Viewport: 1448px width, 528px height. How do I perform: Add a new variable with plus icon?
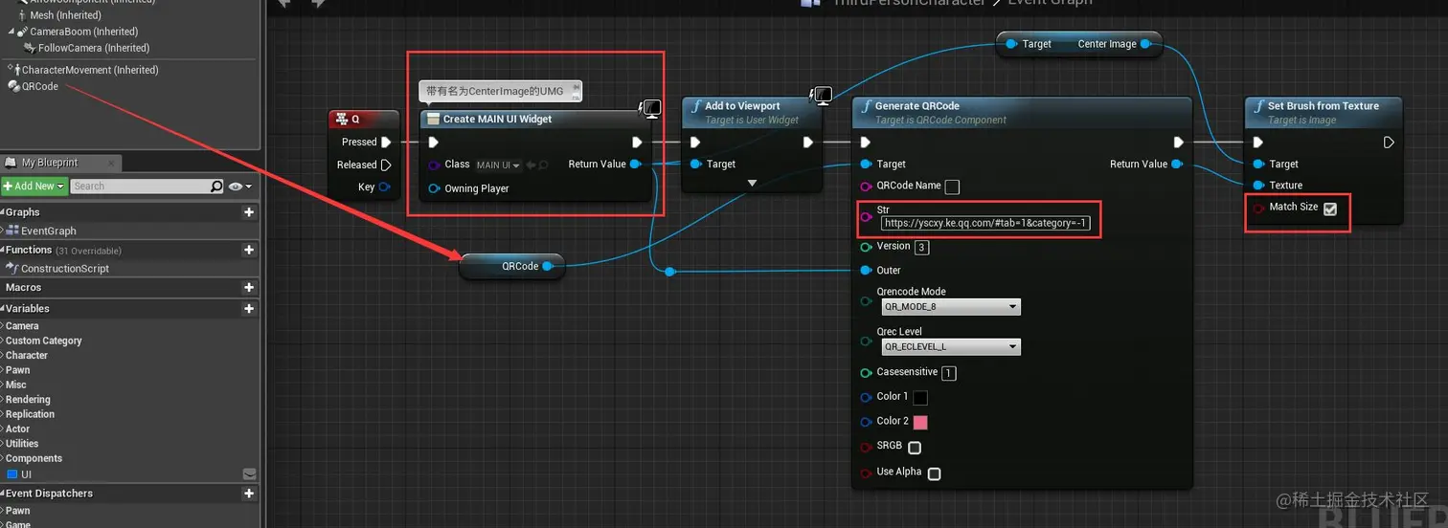click(x=249, y=309)
